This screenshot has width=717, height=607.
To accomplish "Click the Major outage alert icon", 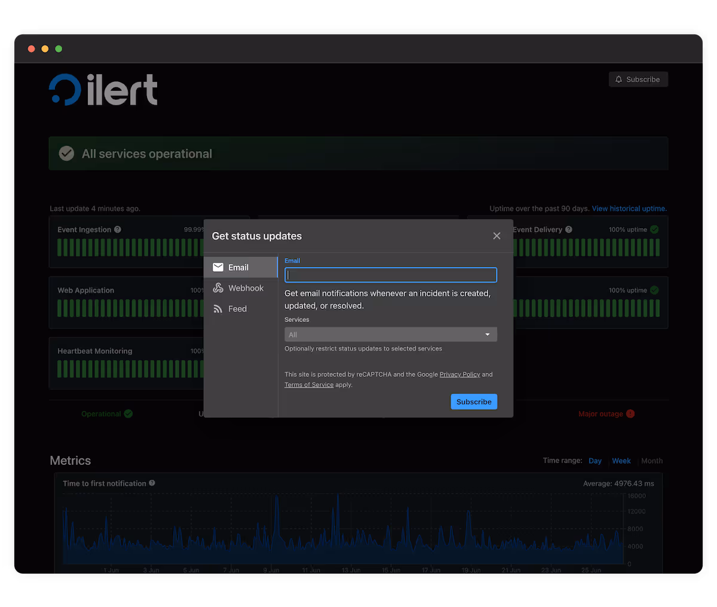I will click(631, 413).
